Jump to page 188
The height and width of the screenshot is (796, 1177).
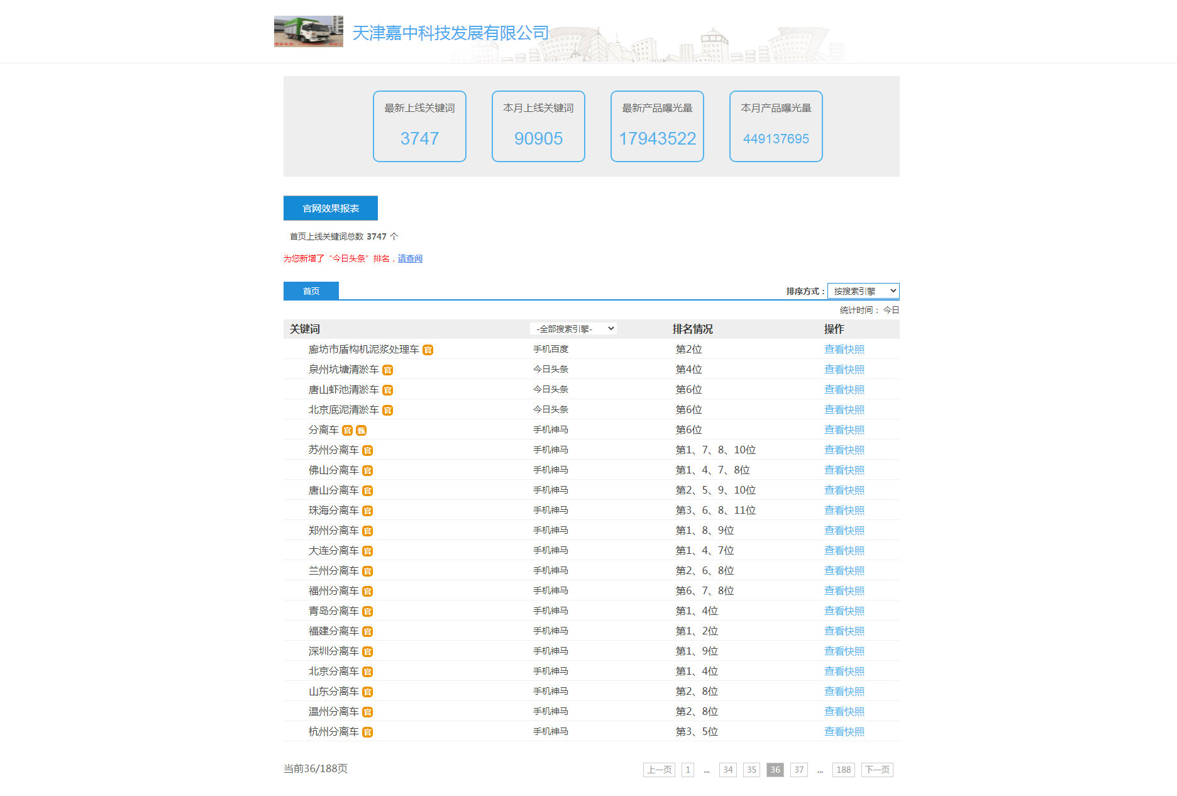(843, 770)
